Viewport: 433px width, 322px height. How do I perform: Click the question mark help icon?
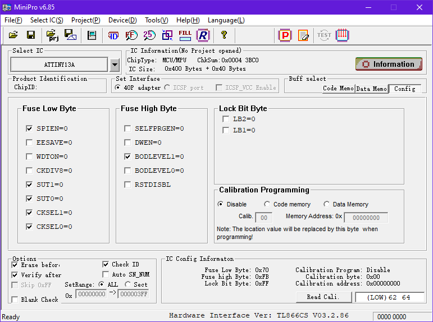[224, 35]
